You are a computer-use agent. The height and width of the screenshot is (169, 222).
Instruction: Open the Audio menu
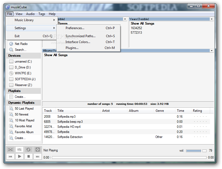[30, 14]
